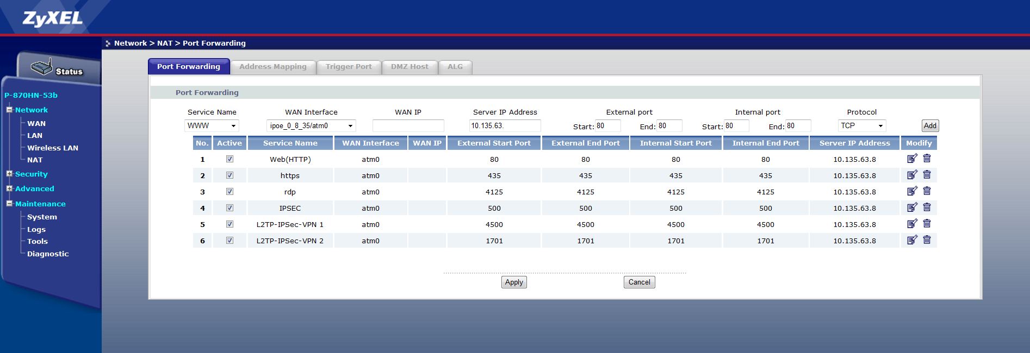The height and width of the screenshot is (353, 1030).
Task: Click the Advanced menu label
Action: tap(35, 188)
